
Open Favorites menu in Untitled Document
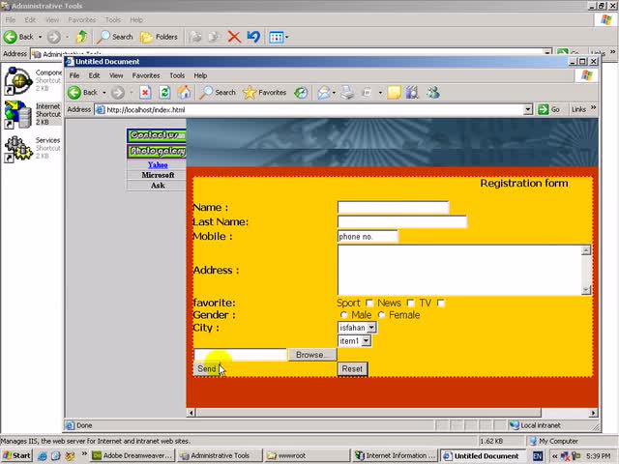(146, 75)
